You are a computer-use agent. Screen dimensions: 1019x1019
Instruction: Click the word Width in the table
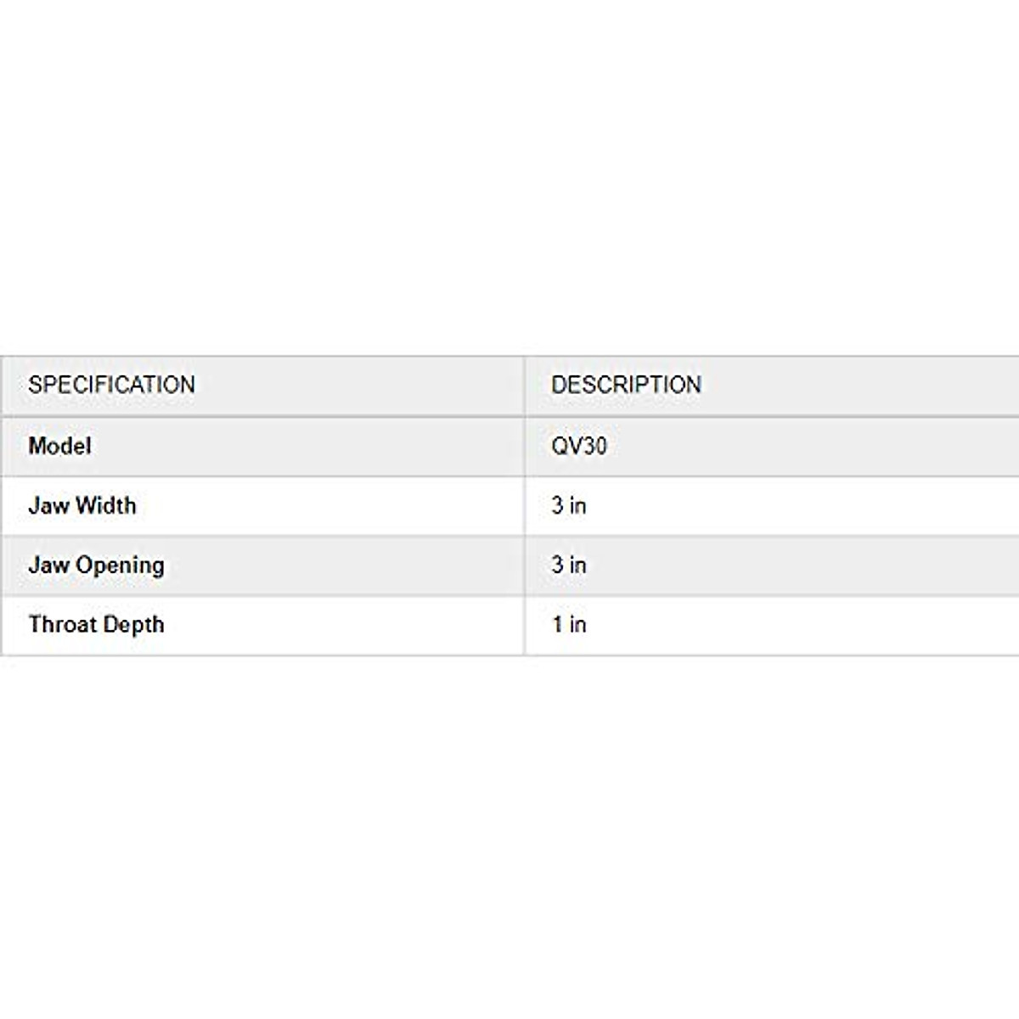[104, 505]
